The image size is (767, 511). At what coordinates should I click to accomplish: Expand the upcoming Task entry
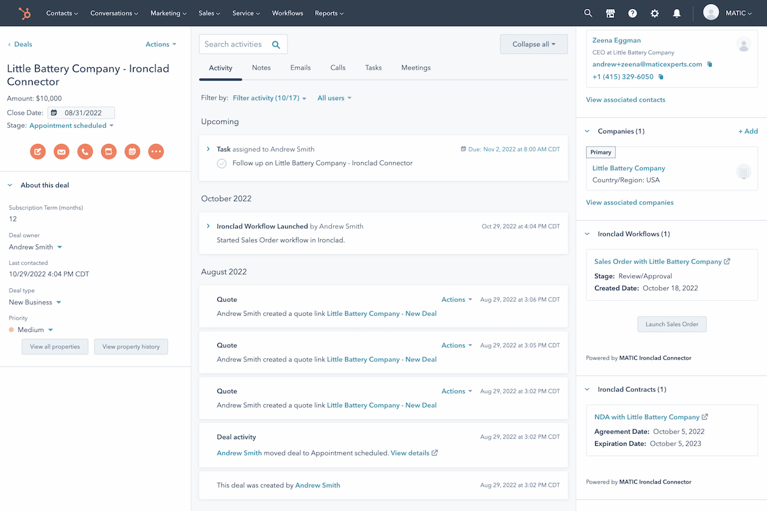(208, 148)
